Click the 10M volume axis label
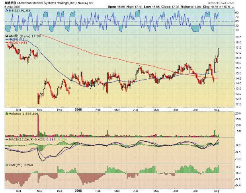This screenshot has height=193, width=246. [x=238, y=125]
